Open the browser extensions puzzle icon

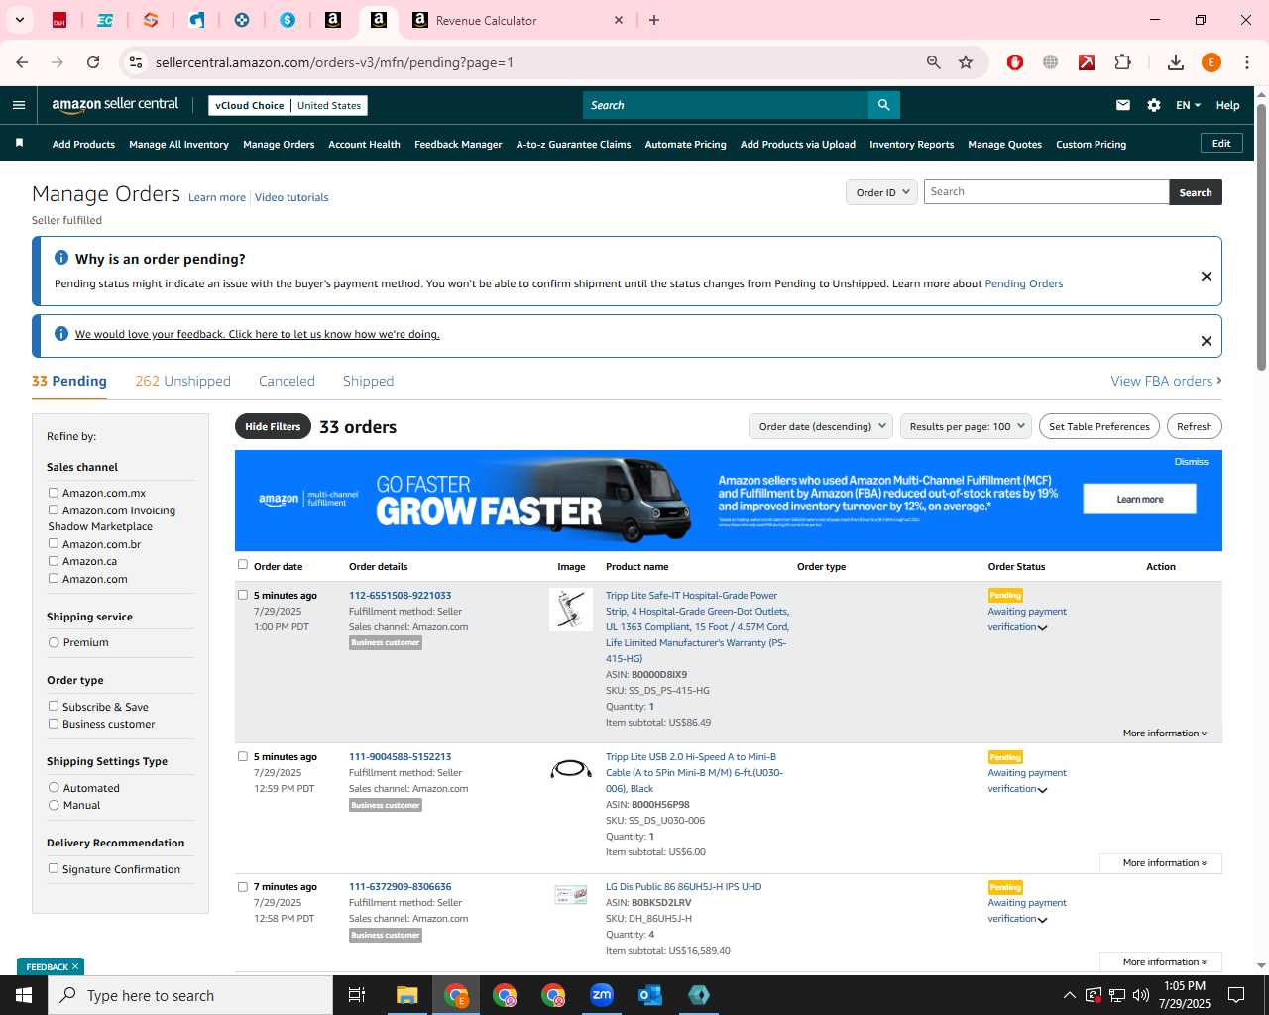tap(1123, 62)
